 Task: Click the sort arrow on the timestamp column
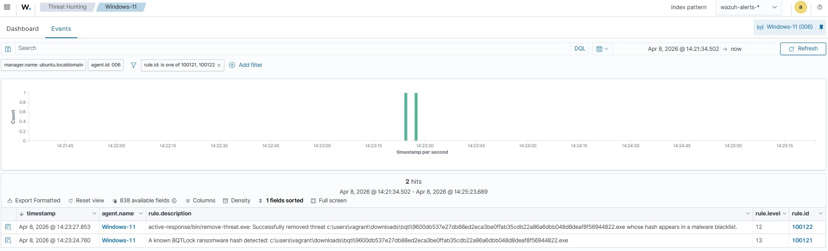[21, 214]
